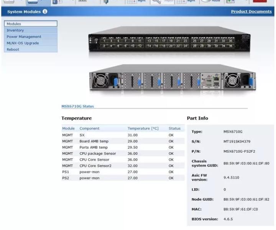Click the left power supply fan on rear view
Image resolution: width=276 pixels, height=230 pixels.
pos(100,81)
